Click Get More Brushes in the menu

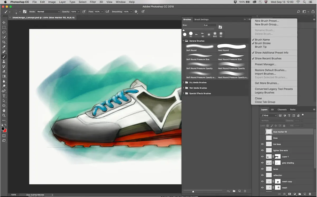tap(267, 83)
